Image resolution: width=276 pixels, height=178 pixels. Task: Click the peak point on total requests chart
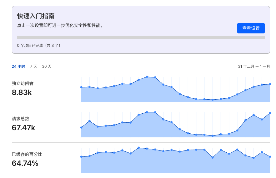click(147, 112)
